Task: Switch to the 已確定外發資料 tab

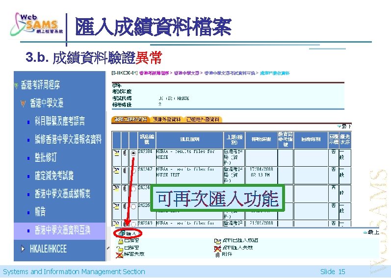Action: point(203,120)
